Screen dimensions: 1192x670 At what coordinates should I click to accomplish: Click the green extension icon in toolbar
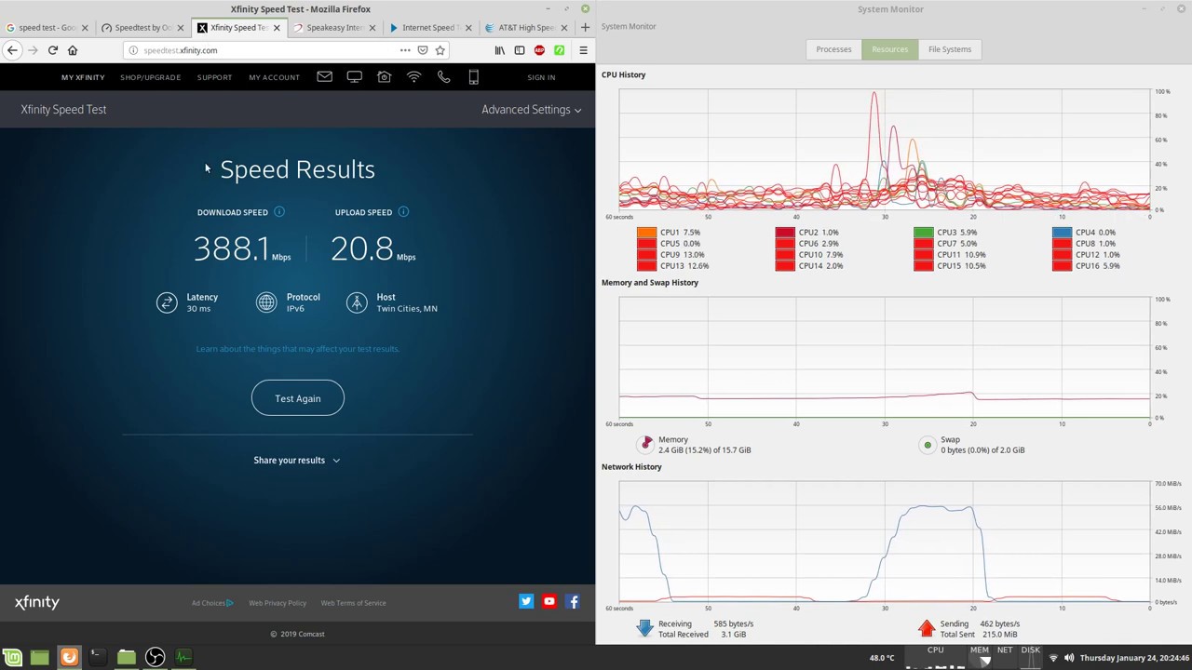coord(560,50)
